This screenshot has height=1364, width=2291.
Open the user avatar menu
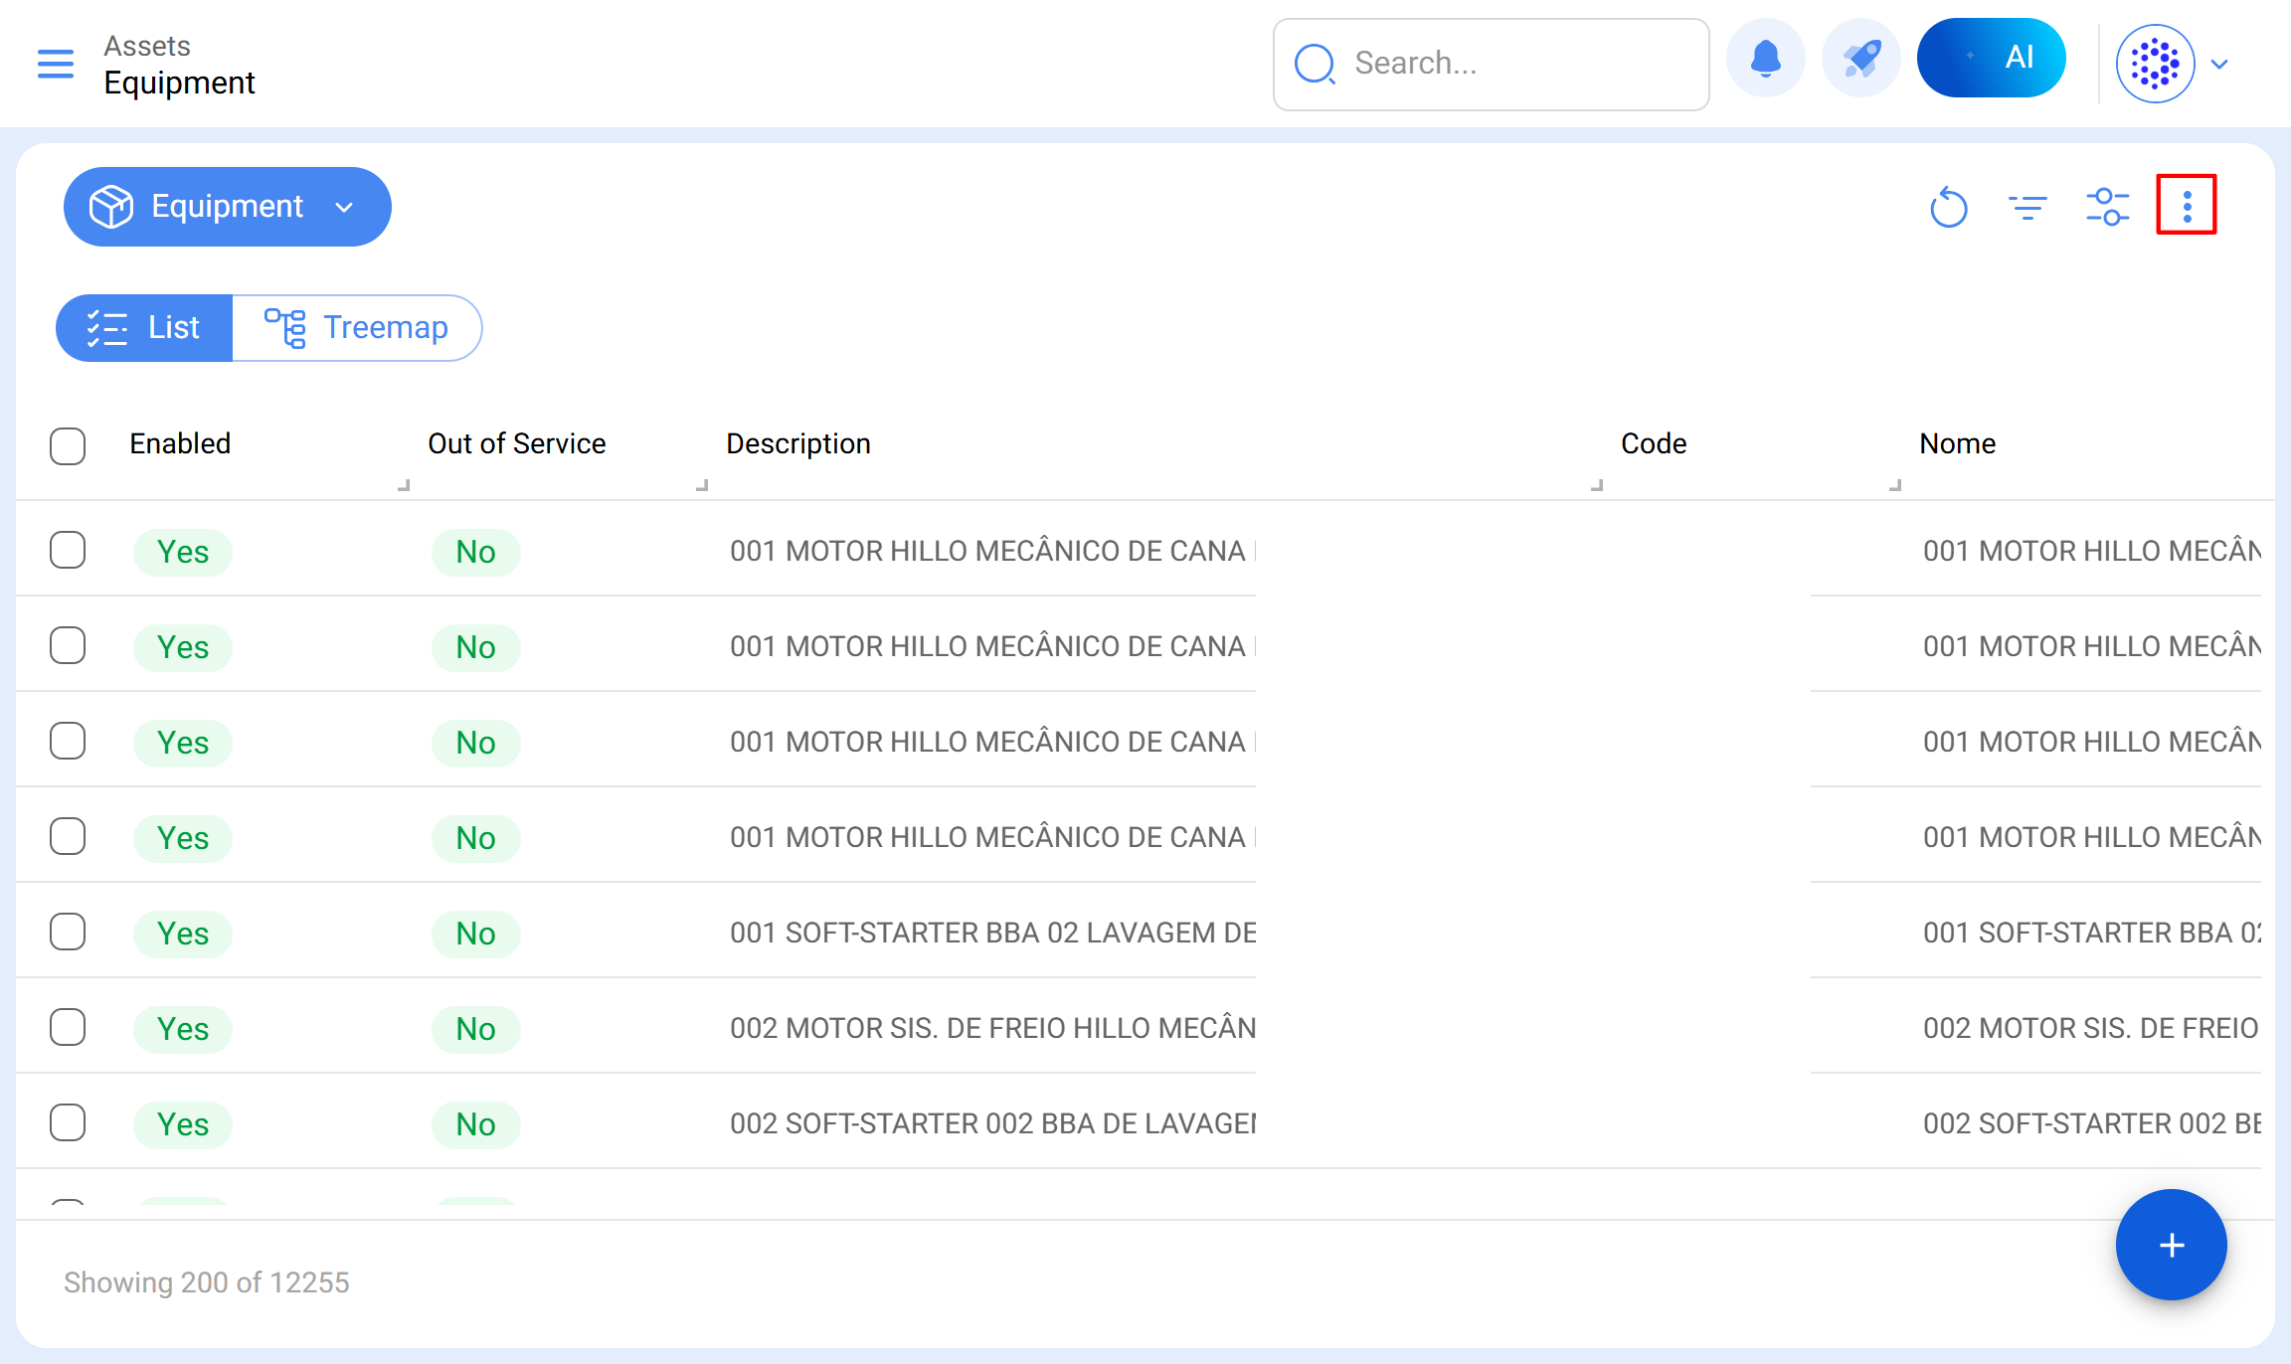[x=2155, y=65]
